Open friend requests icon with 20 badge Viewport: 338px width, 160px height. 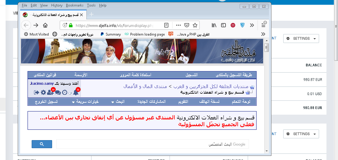point(50,92)
